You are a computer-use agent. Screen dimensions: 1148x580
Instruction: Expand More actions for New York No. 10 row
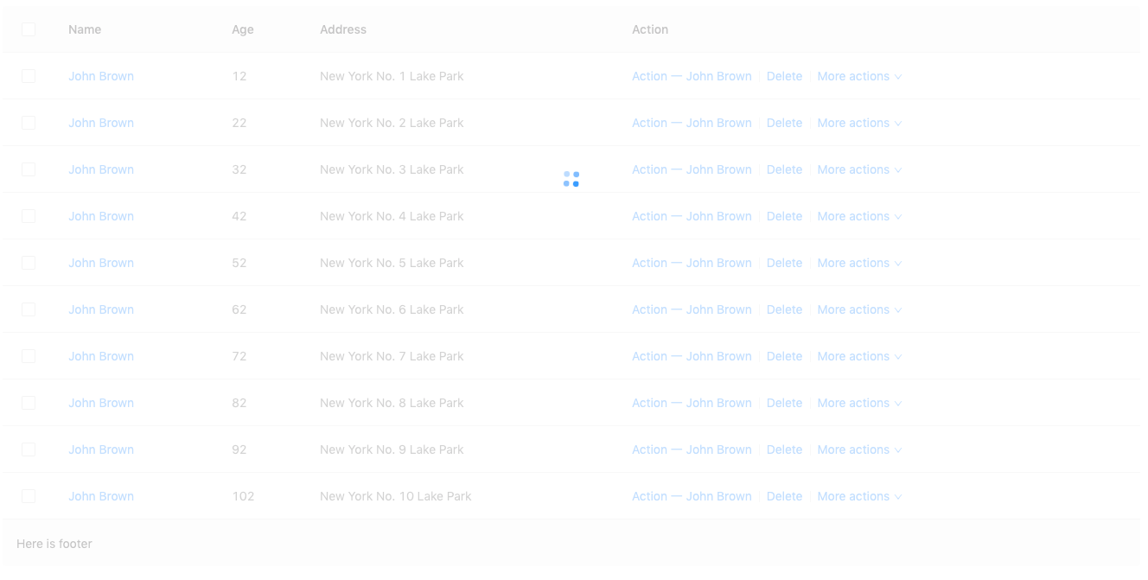coord(859,496)
